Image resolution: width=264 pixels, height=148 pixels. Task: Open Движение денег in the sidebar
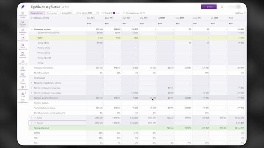click(x=23, y=32)
